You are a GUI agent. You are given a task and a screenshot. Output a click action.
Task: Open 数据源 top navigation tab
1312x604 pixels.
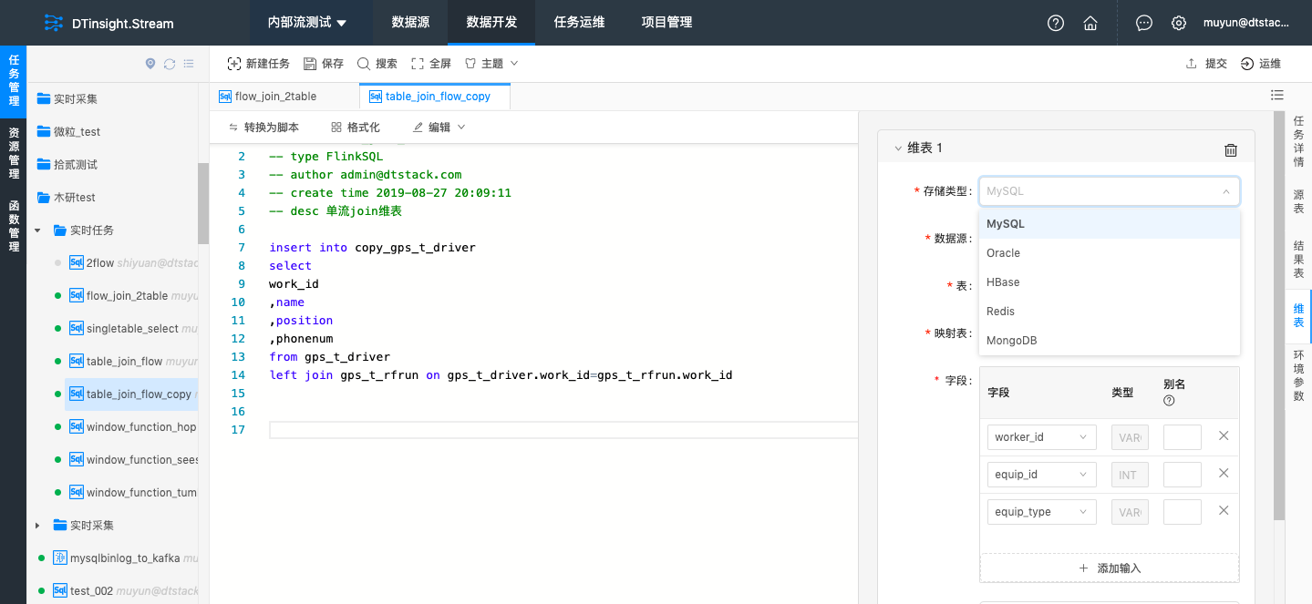410,23
